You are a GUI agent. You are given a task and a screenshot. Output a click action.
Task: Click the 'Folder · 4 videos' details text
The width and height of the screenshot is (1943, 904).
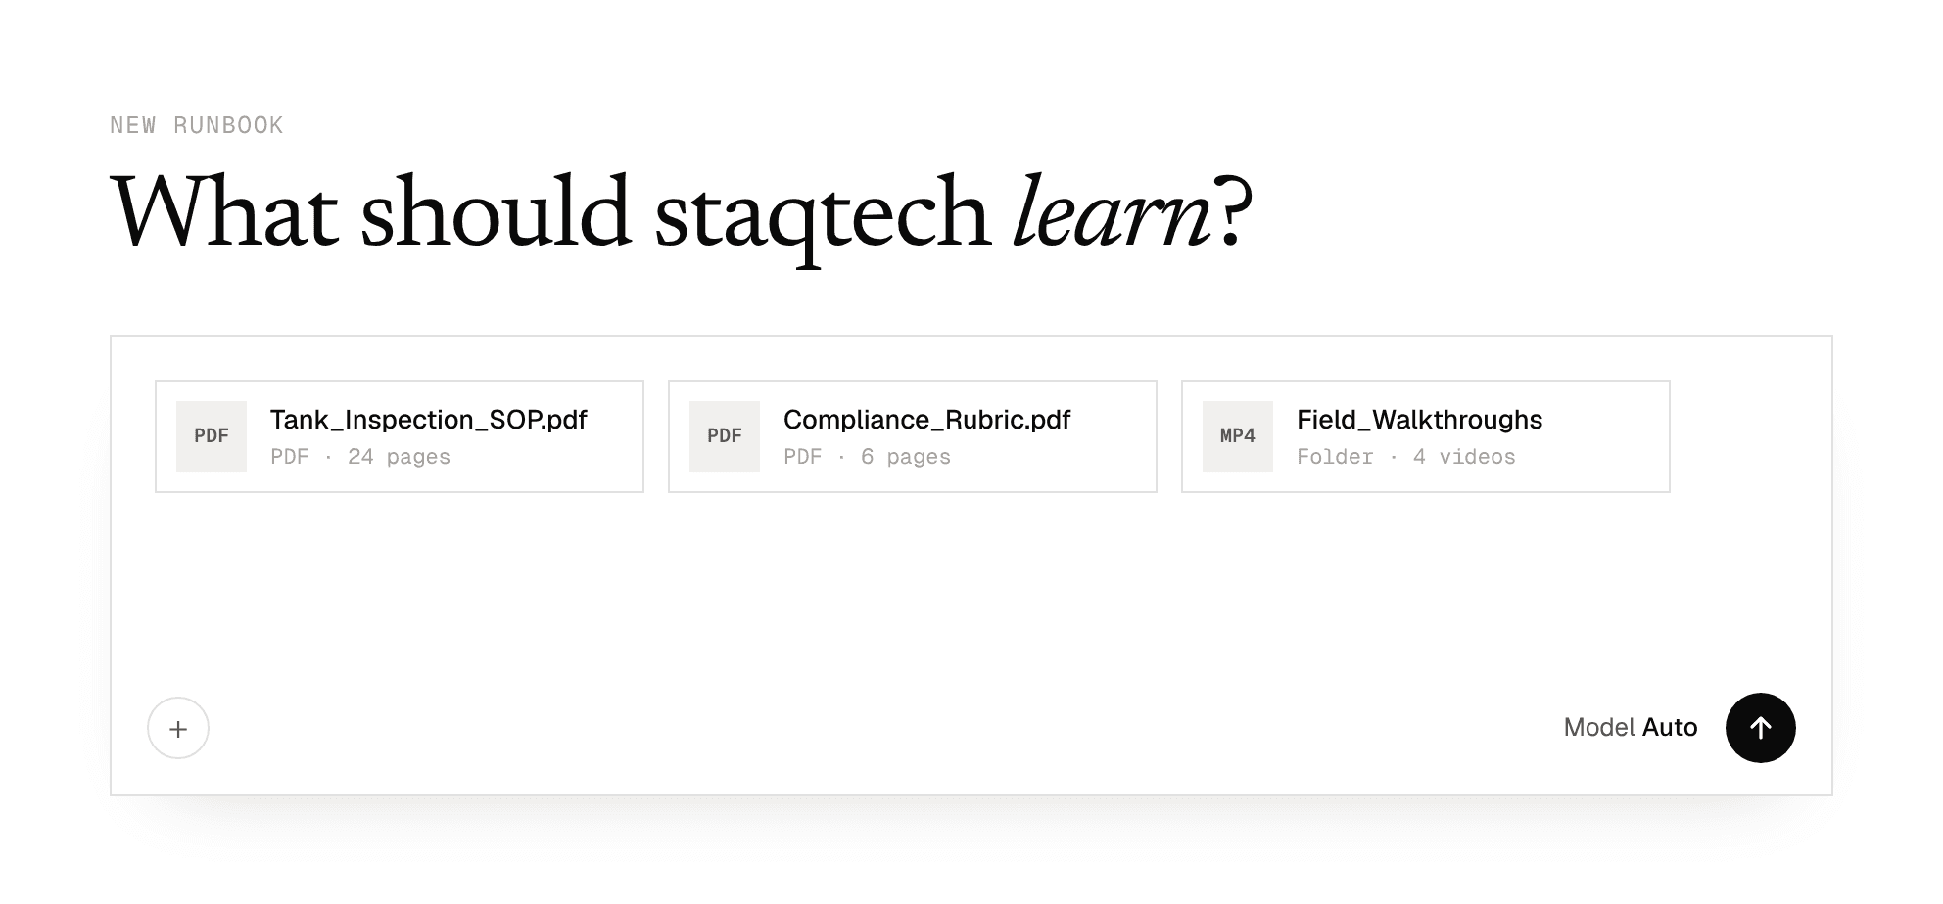(x=1405, y=457)
